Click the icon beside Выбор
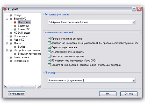This screenshot has height=104, width=145. [x=15, y=47]
